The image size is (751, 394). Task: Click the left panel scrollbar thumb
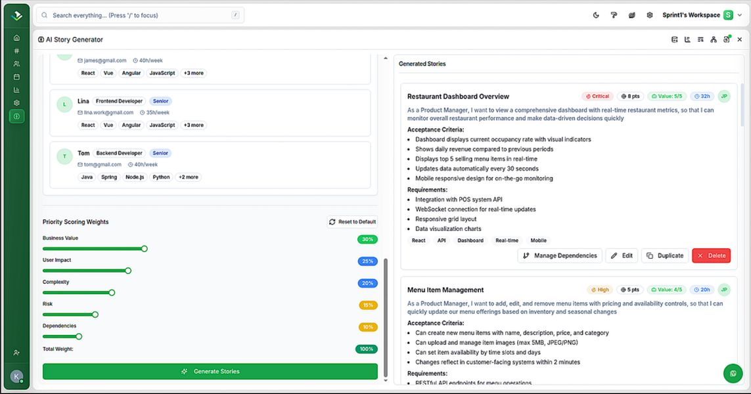tap(386, 317)
